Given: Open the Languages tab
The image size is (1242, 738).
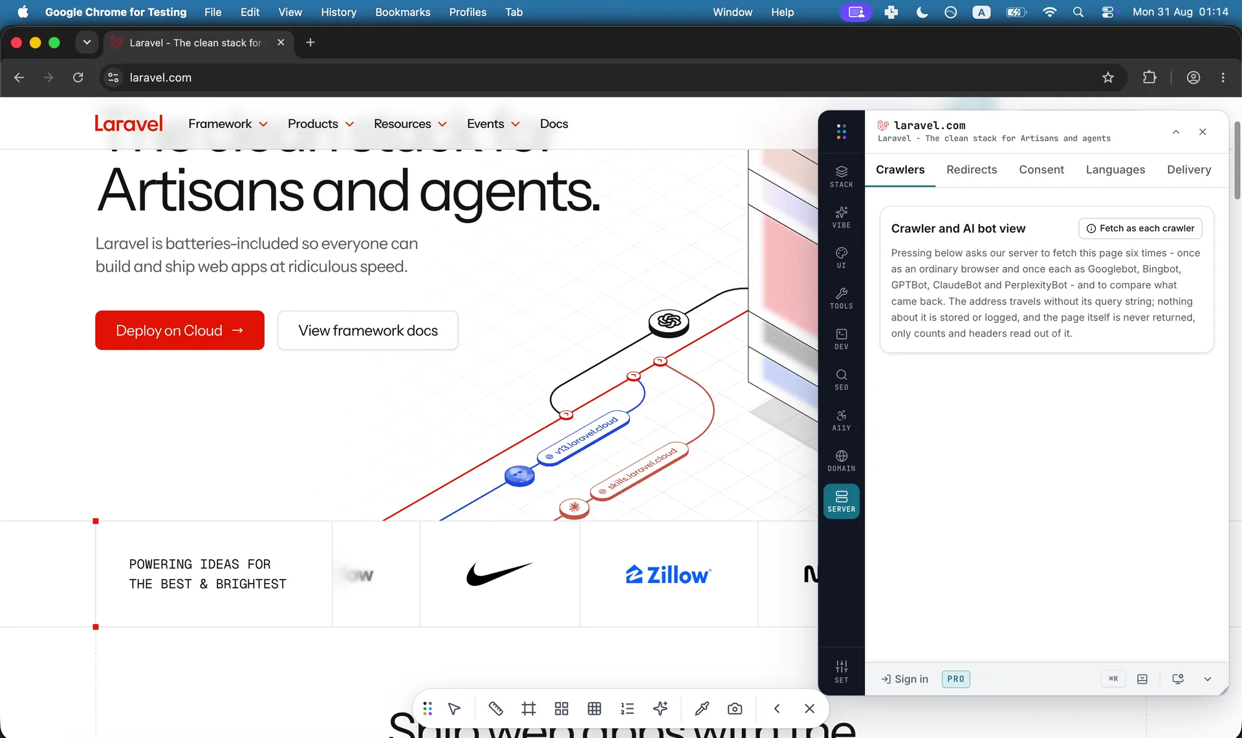Looking at the screenshot, I should click(x=1115, y=170).
